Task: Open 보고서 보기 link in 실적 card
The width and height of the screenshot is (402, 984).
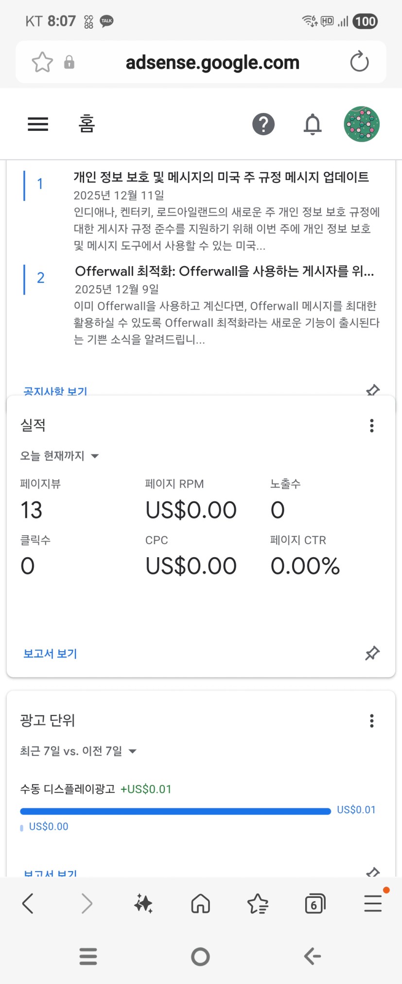Action: coord(51,654)
